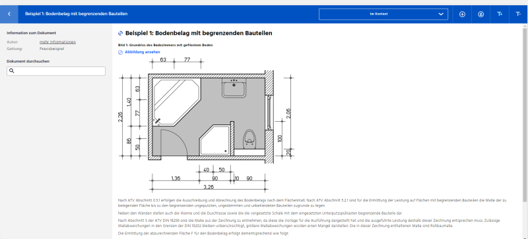Expand dropdown via its chevron arrow
This screenshot has height=239, width=528.
441,14
